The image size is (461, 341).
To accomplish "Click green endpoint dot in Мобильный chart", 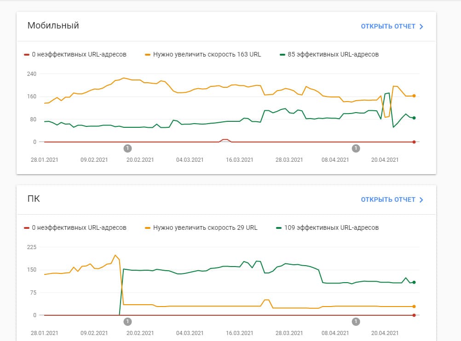I will click(414, 118).
